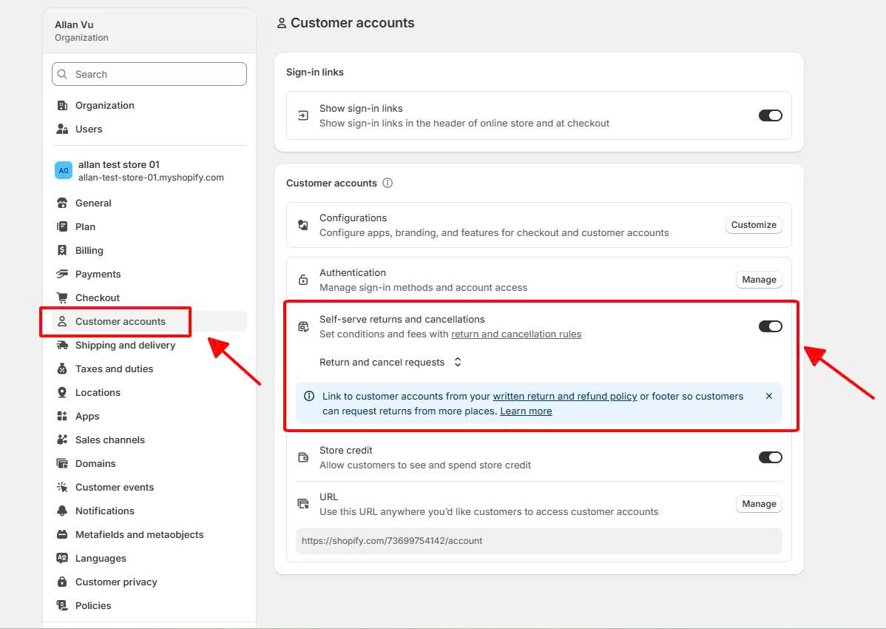Open the return and cancellation rules link

coord(516,334)
